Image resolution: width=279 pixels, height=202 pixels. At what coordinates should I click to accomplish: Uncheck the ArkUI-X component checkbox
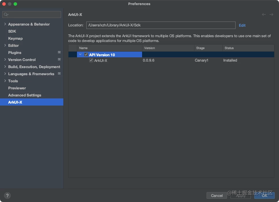click(x=91, y=60)
